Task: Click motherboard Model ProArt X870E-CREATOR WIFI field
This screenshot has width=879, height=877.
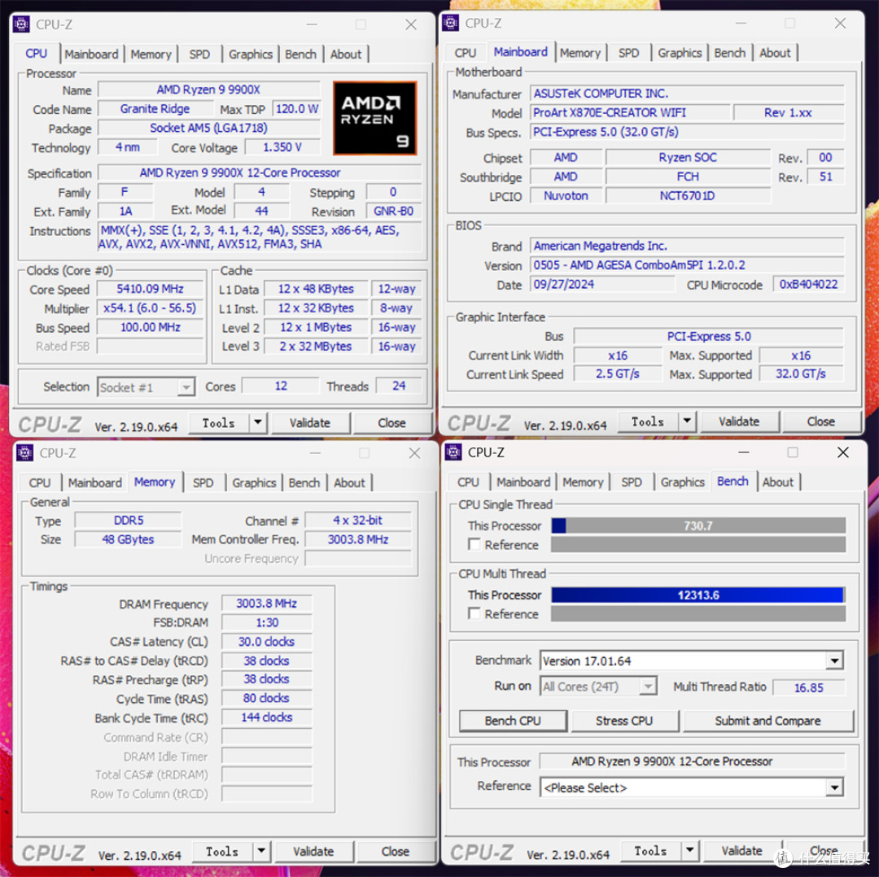Action: click(x=630, y=112)
